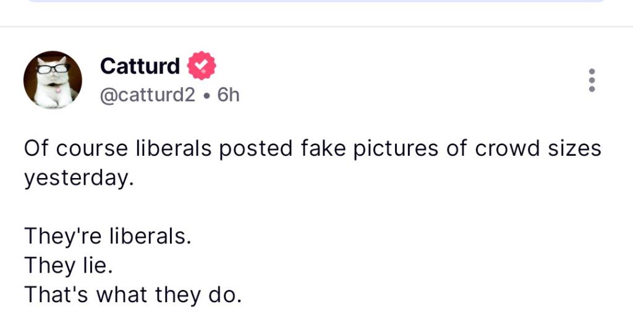Click the line "They're liberals."
Image resolution: width=633 pixels, height=335 pixels.
108,236
